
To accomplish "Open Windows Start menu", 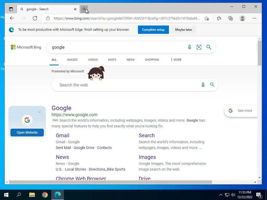I will pos(6,195).
